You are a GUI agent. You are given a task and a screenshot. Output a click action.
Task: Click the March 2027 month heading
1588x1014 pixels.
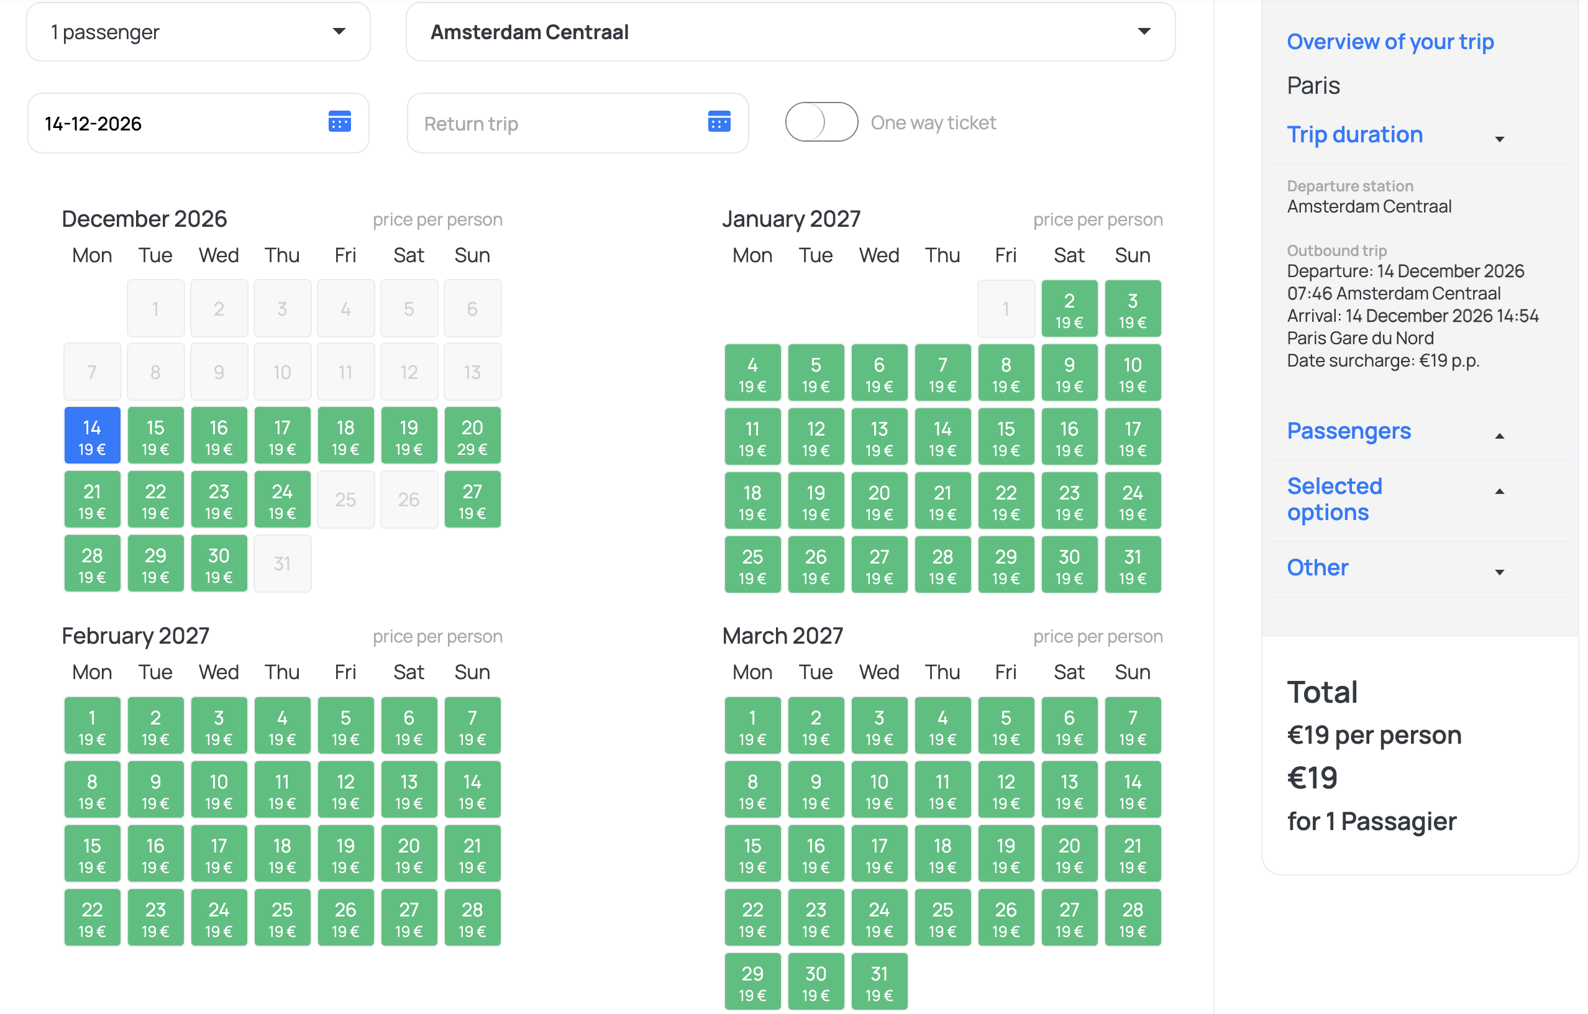783,636
